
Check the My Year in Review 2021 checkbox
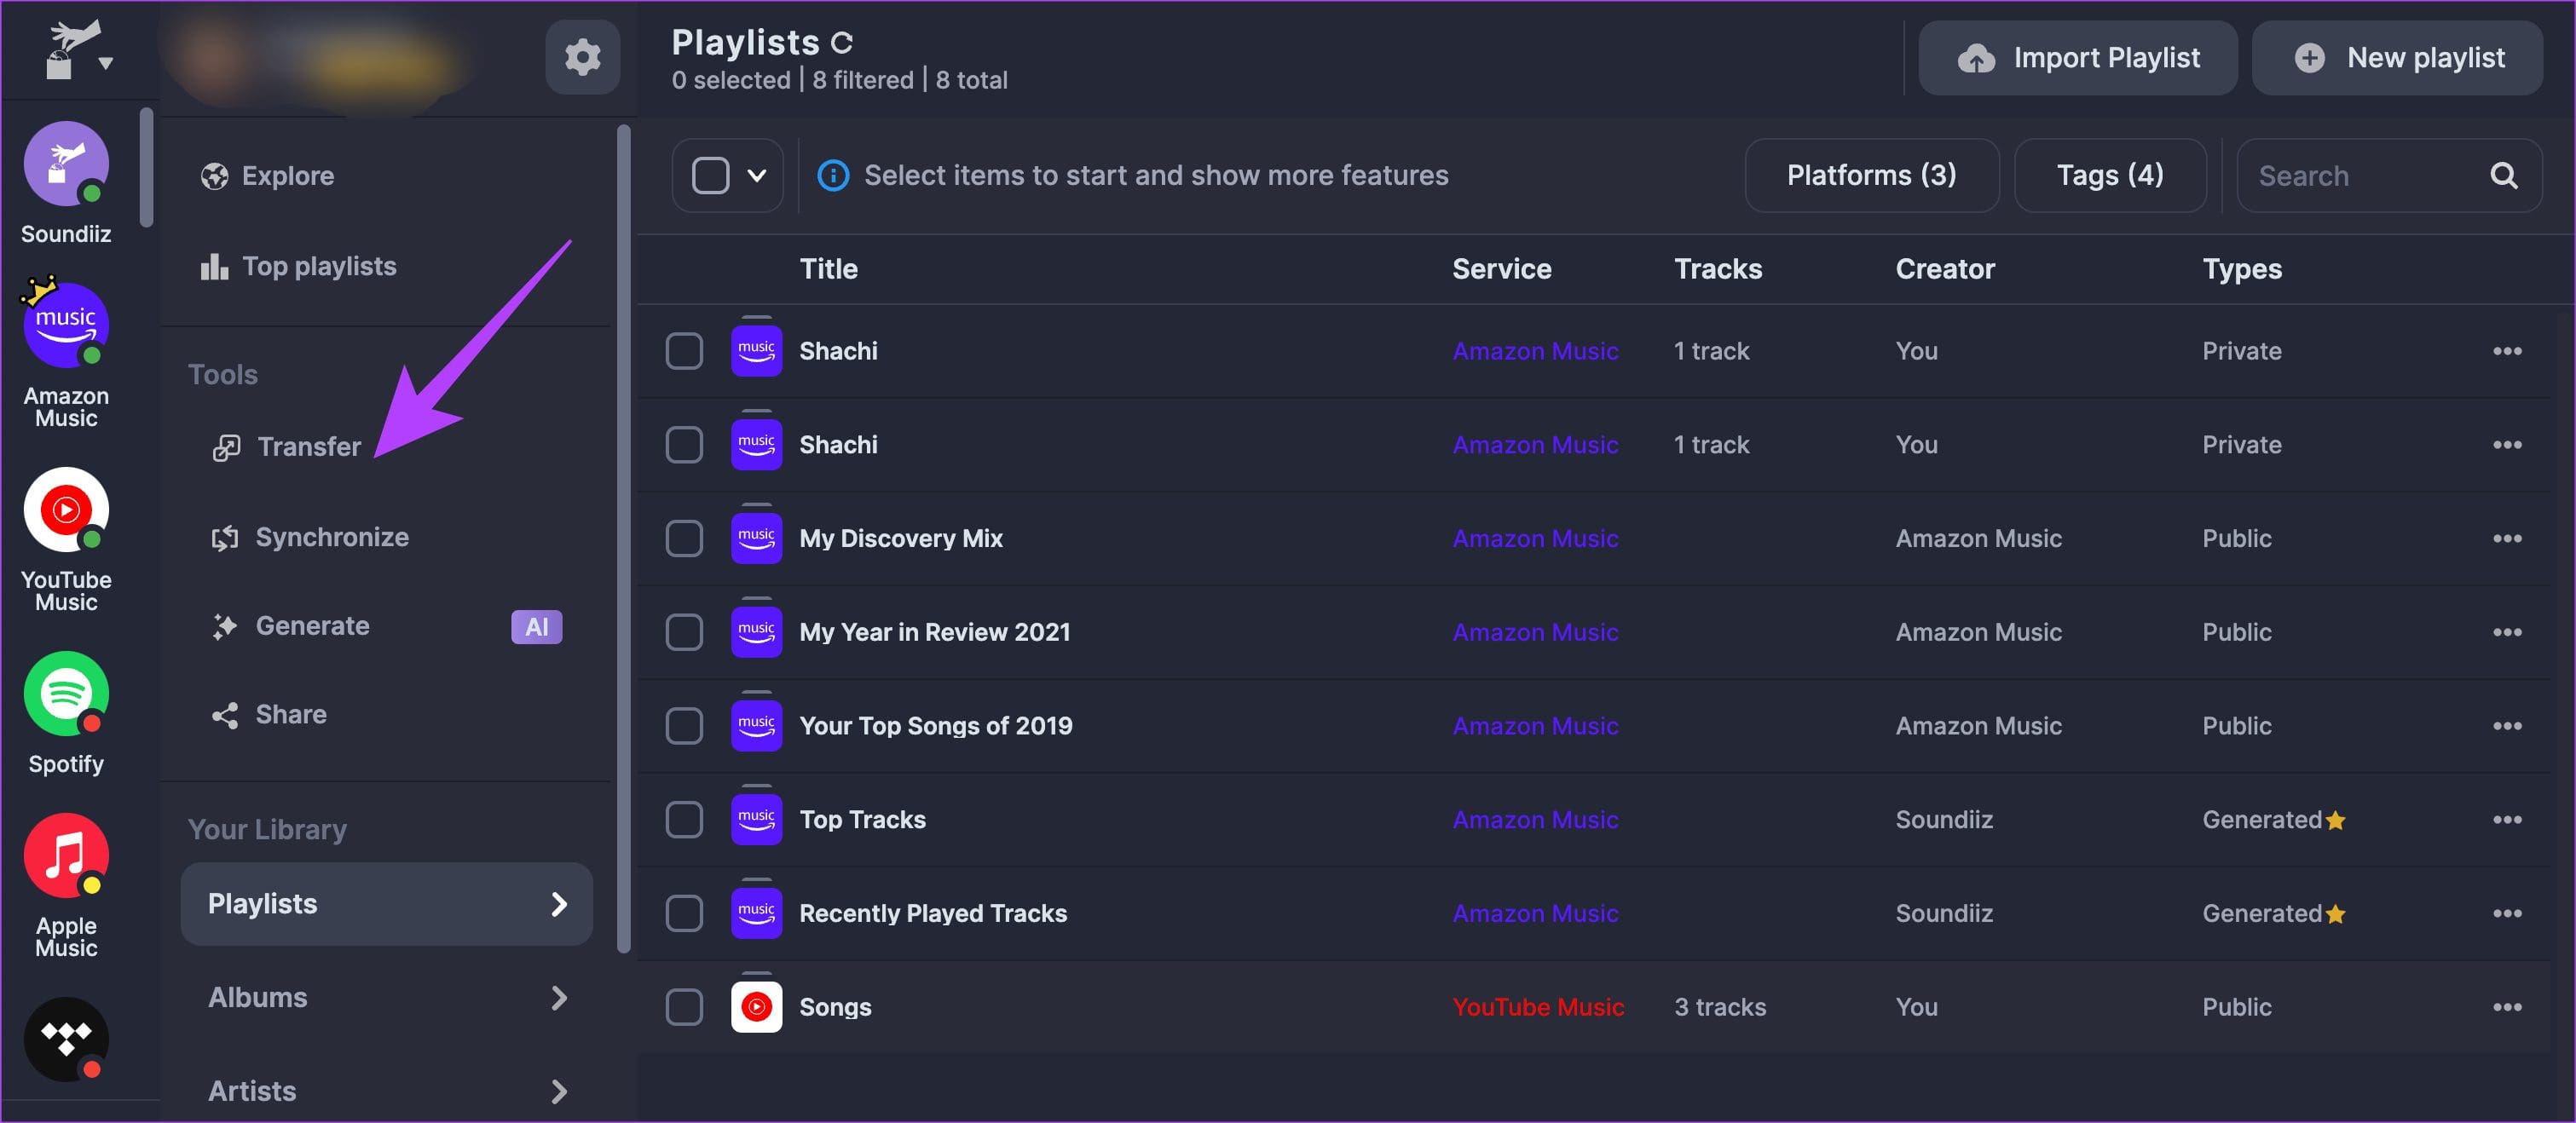pos(684,633)
